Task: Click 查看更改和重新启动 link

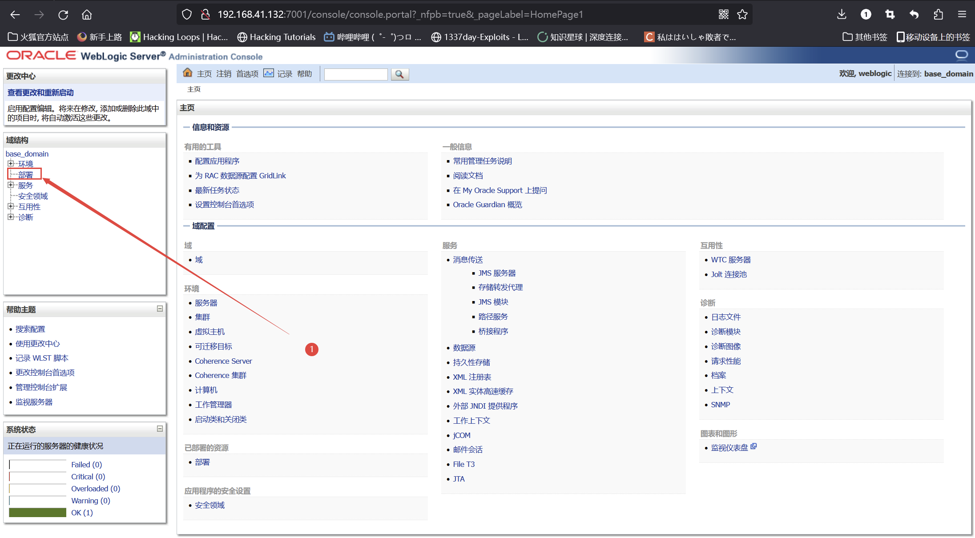Action: pos(40,92)
